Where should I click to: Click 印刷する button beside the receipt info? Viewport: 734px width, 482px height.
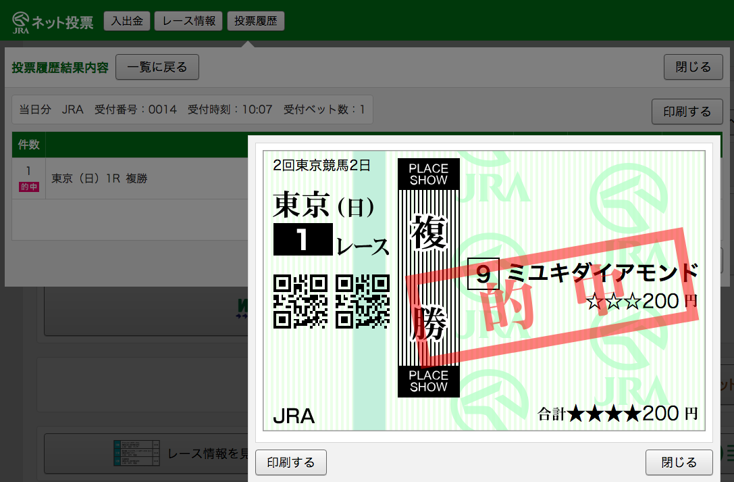[687, 112]
